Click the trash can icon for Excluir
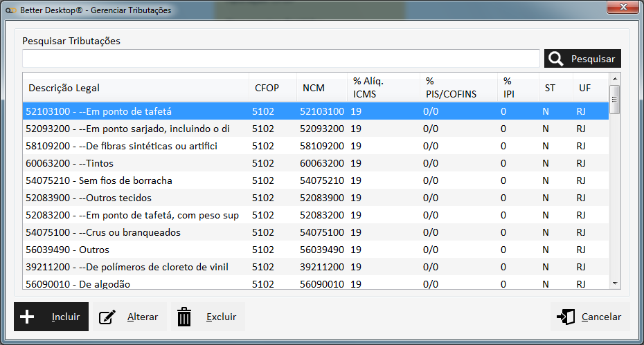The image size is (644, 345). (x=184, y=317)
